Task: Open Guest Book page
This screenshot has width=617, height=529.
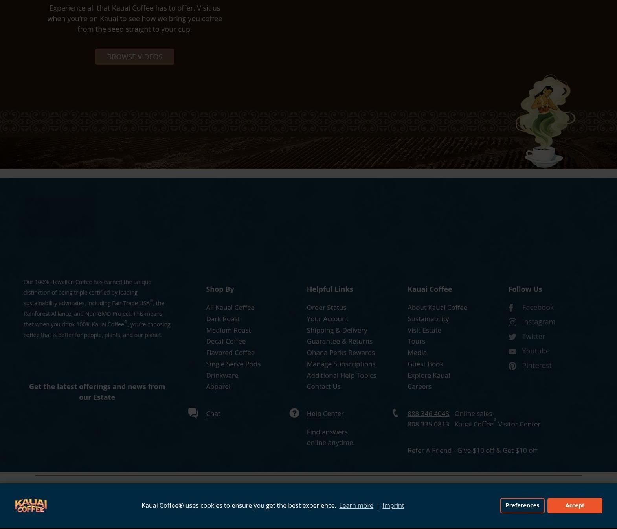Action: click(x=426, y=364)
